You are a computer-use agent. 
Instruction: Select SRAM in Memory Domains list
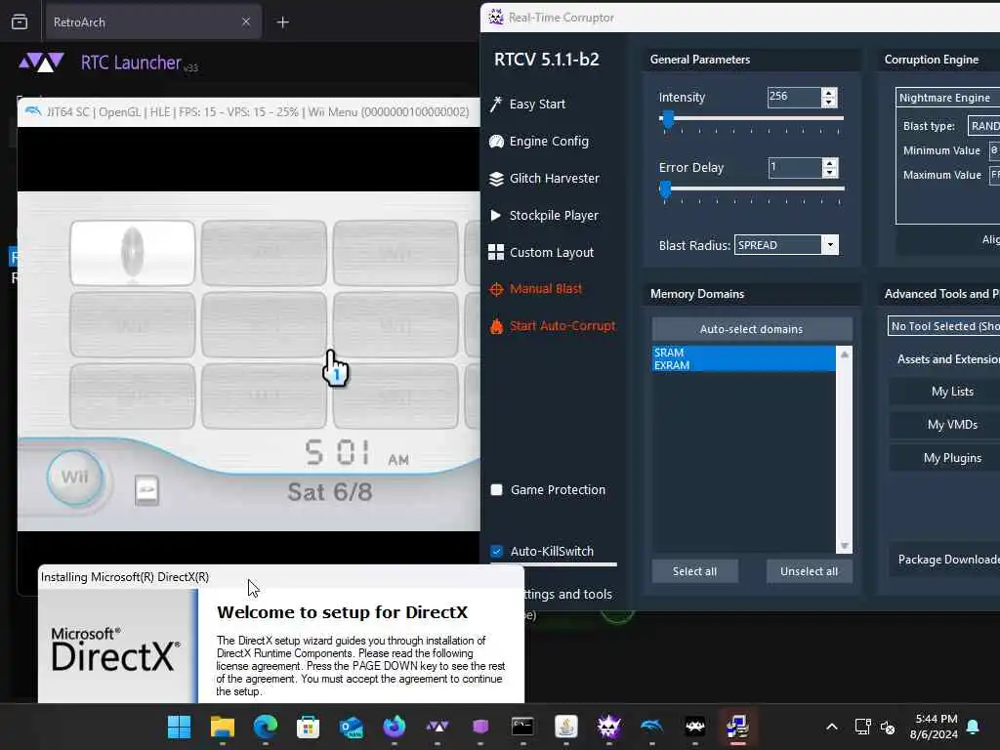pyautogui.click(x=743, y=353)
